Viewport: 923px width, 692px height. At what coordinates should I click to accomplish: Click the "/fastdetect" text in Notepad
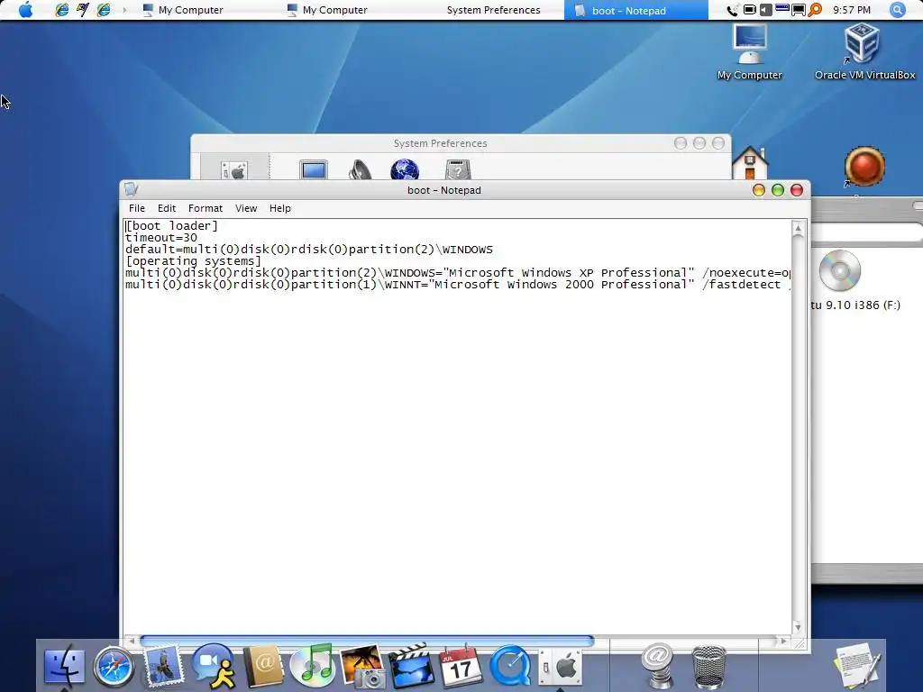coord(741,285)
